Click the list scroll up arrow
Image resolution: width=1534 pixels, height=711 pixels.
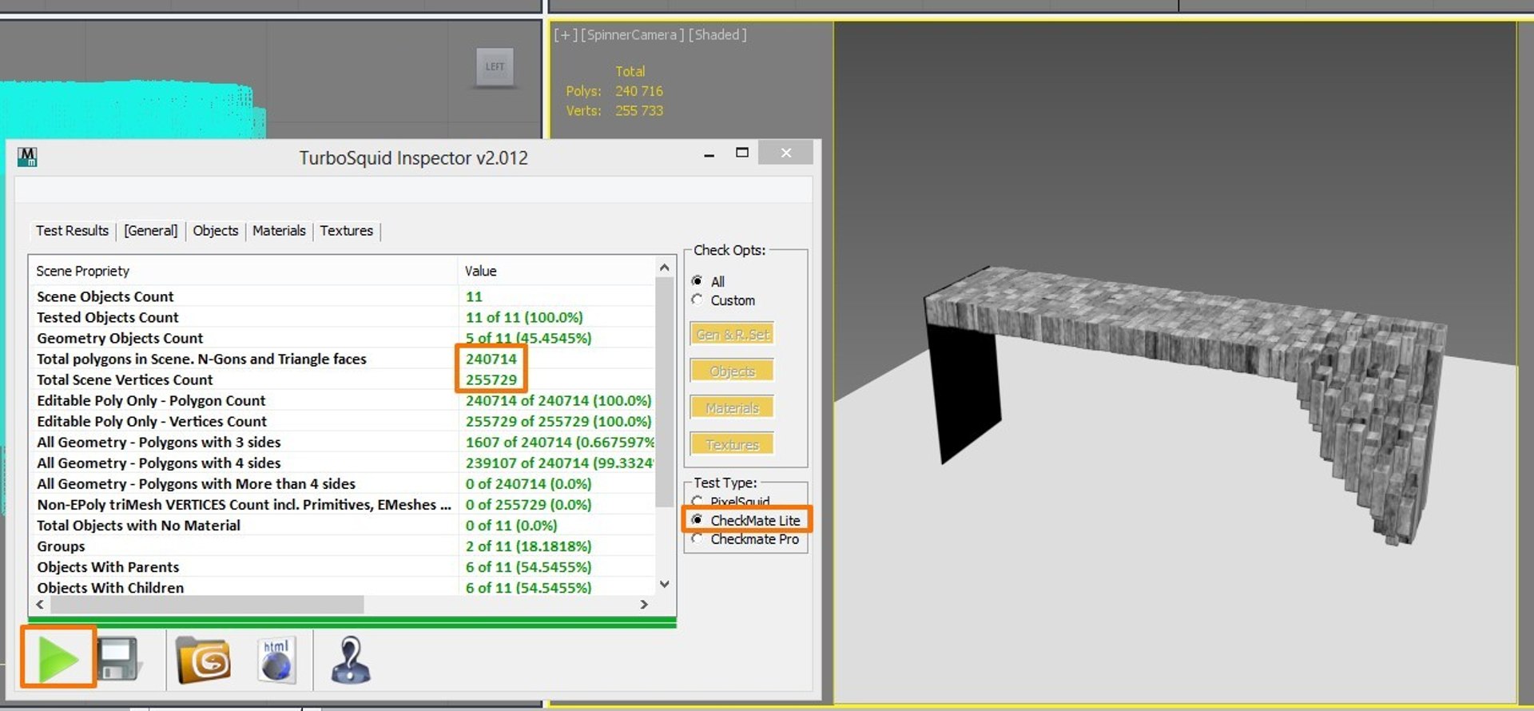click(x=664, y=268)
